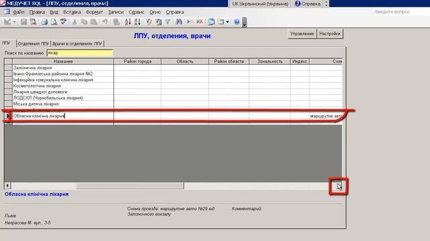This screenshot has height=241, width=430.
Task: Click the Индекс column header
Action: pyautogui.click(x=300, y=62)
